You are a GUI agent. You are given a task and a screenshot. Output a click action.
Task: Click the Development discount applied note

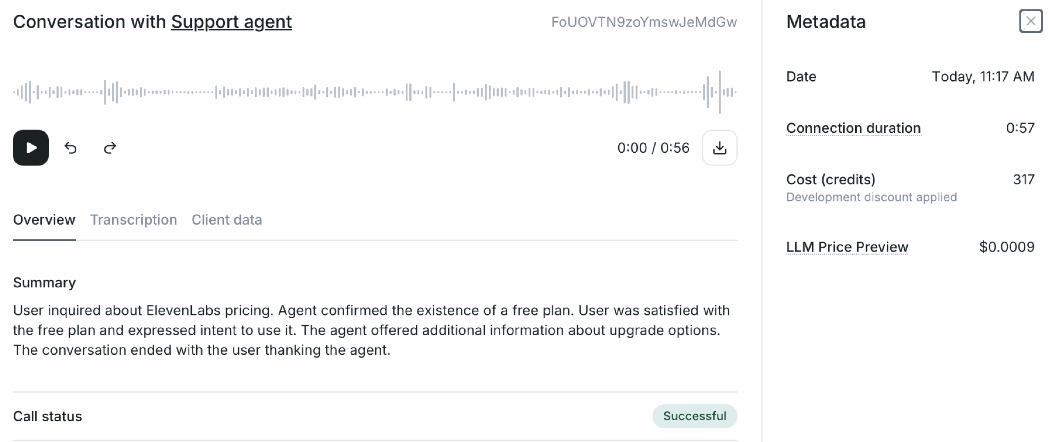tap(871, 197)
